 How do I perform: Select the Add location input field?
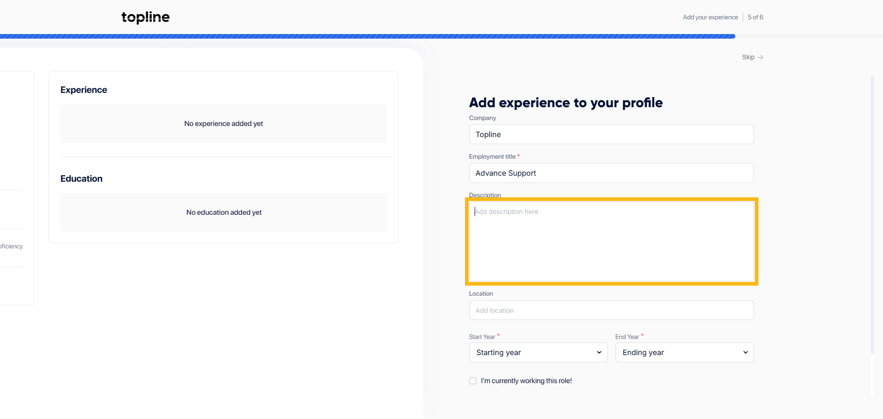coord(611,310)
